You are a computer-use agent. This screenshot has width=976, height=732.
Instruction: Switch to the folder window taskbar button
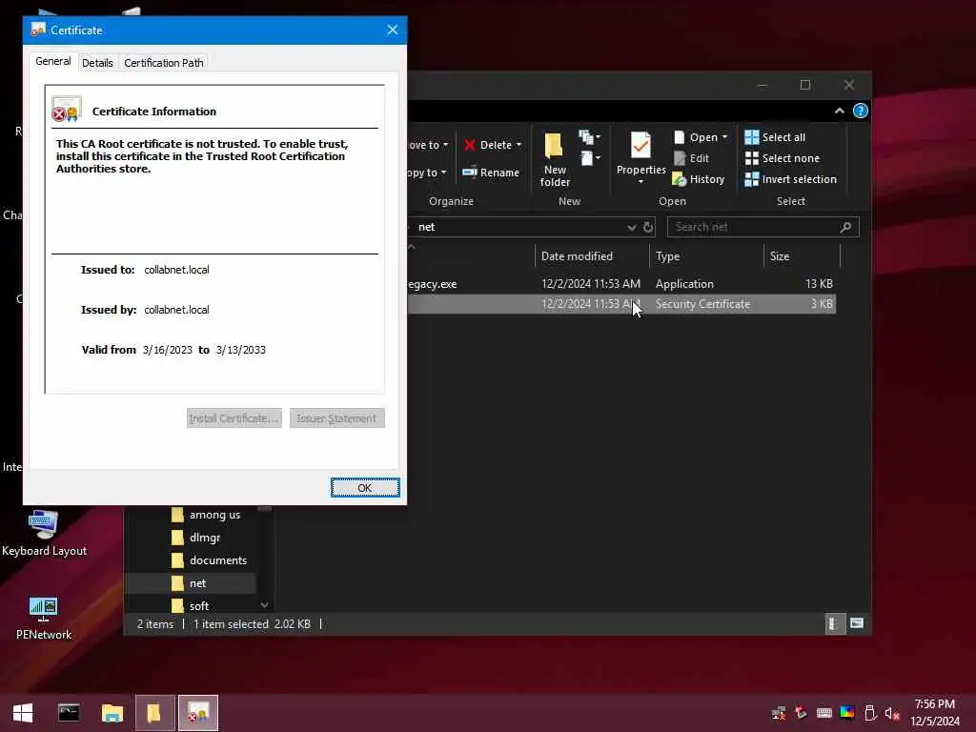point(154,713)
